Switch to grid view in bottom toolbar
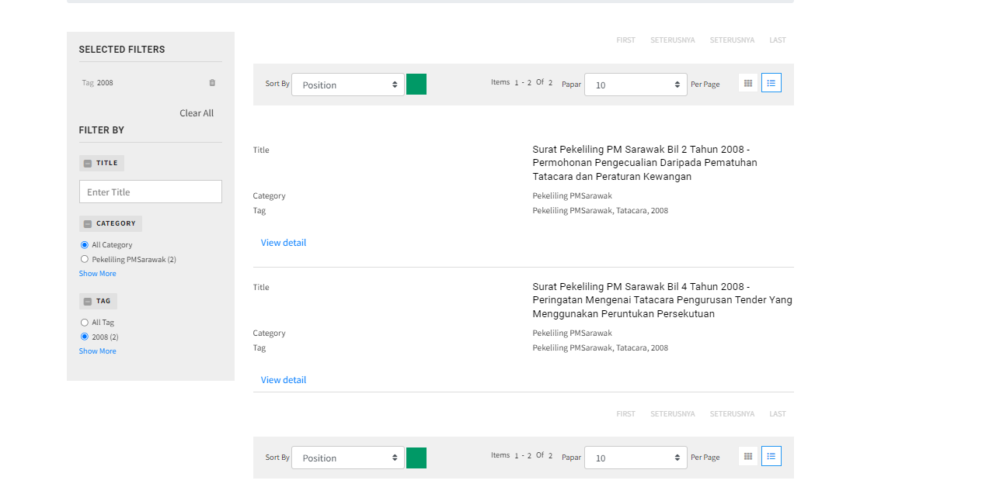 point(748,456)
